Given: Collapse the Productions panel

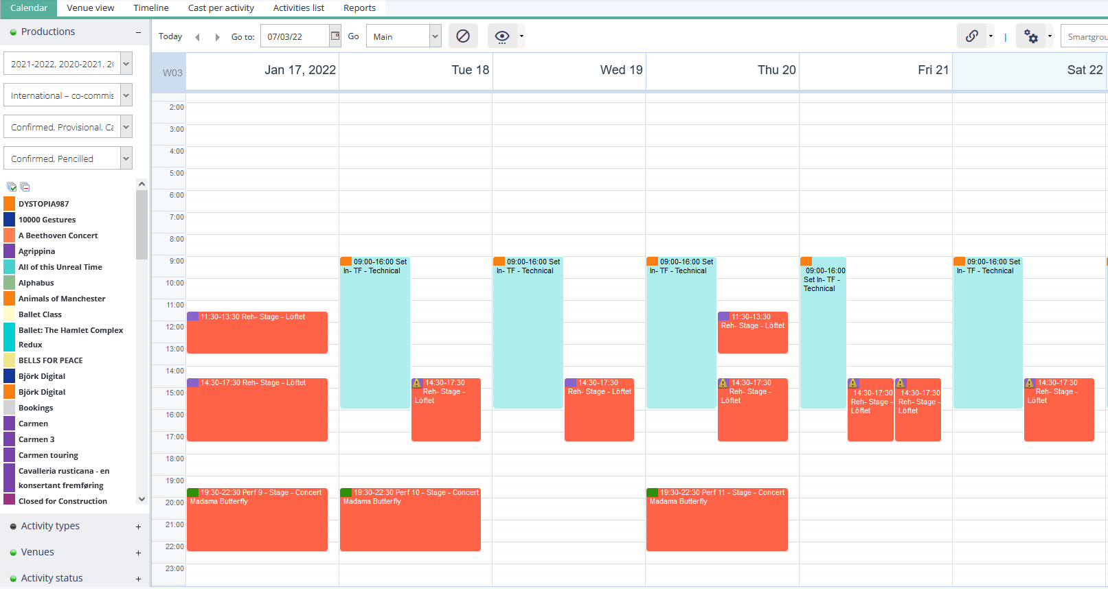Looking at the screenshot, I should (138, 32).
